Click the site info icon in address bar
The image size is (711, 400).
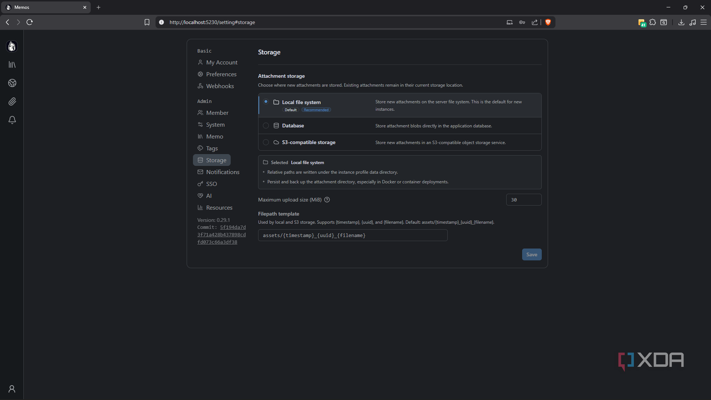(162, 22)
